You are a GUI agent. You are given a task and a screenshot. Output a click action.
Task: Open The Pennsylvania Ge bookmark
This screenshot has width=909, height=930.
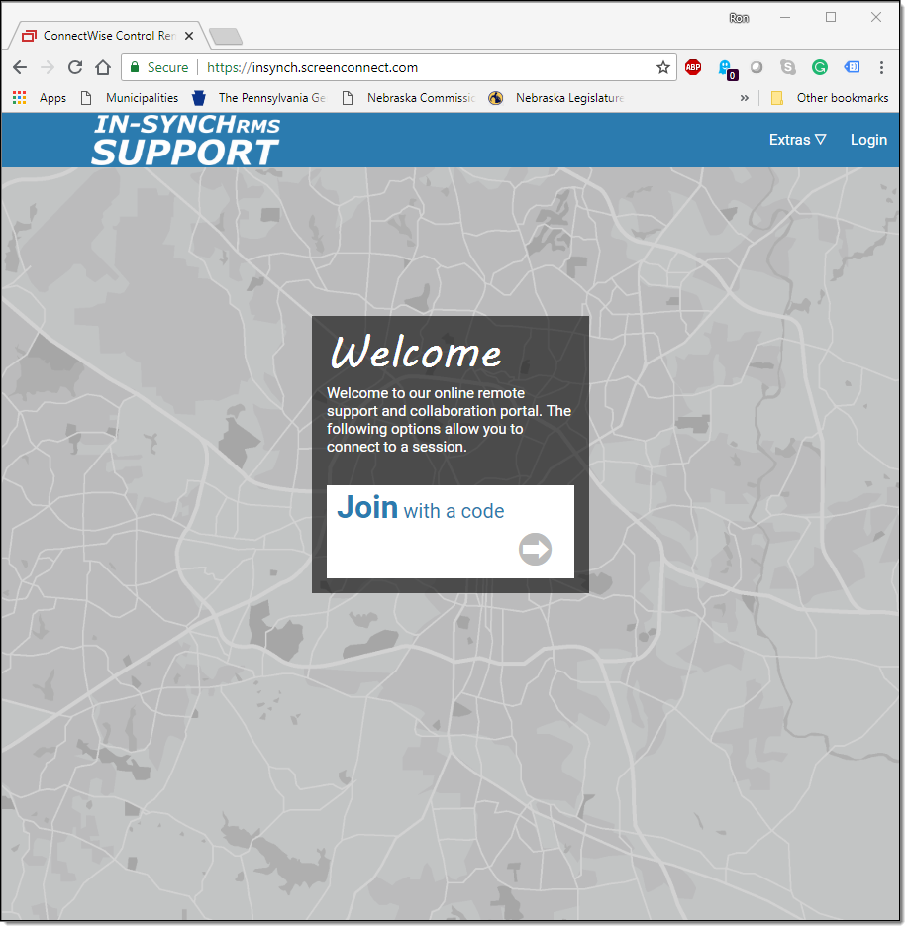(x=259, y=98)
